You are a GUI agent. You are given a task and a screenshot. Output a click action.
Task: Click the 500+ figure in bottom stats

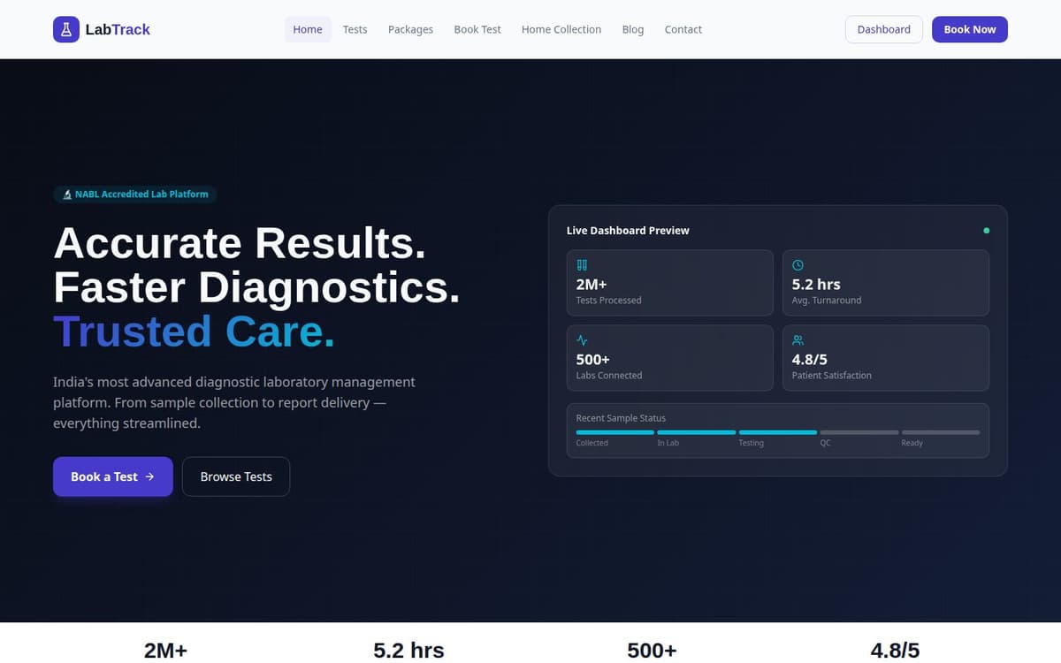pos(652,651)
